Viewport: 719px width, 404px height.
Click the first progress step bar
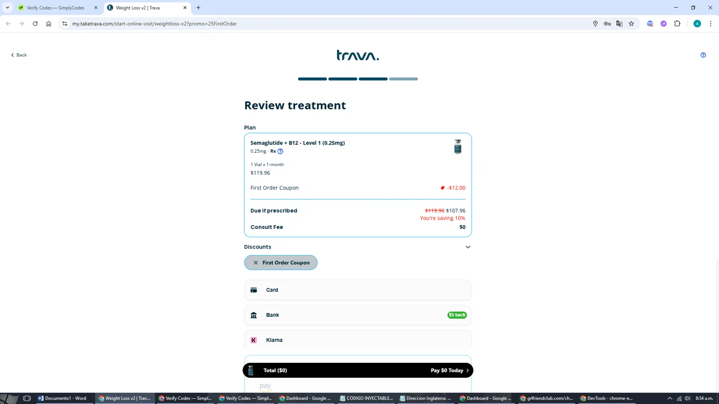[313, 79]
